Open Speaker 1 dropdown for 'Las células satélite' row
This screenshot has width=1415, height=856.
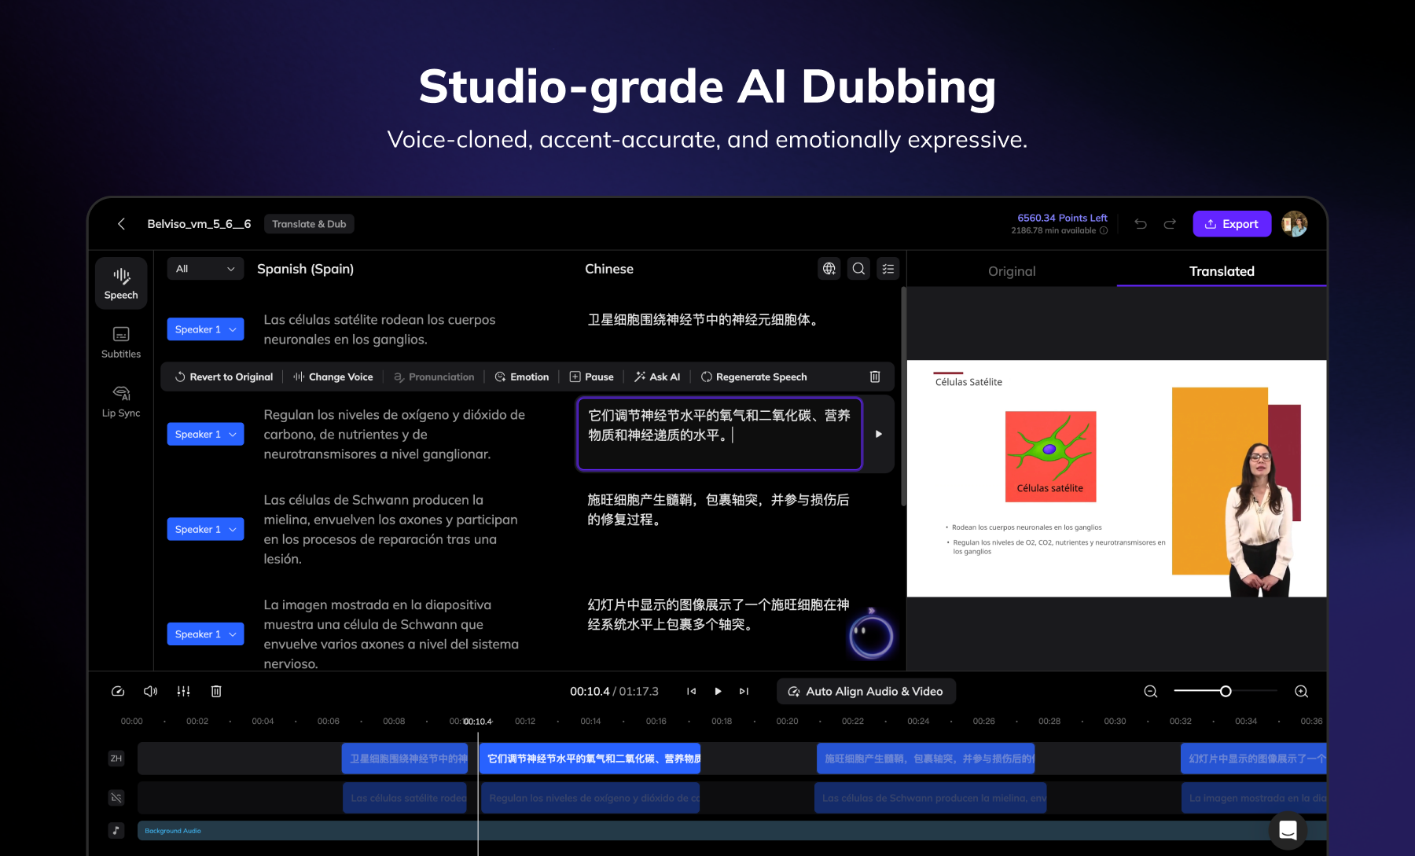pos(205,329)
